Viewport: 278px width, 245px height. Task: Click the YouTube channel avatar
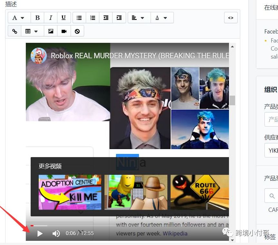(39, 56)
